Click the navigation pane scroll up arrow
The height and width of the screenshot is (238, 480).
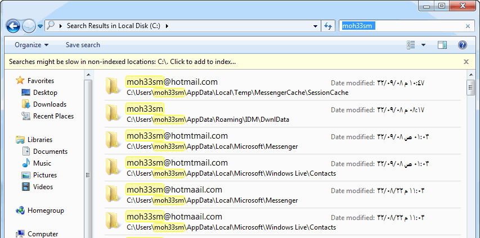pos(88,75)
